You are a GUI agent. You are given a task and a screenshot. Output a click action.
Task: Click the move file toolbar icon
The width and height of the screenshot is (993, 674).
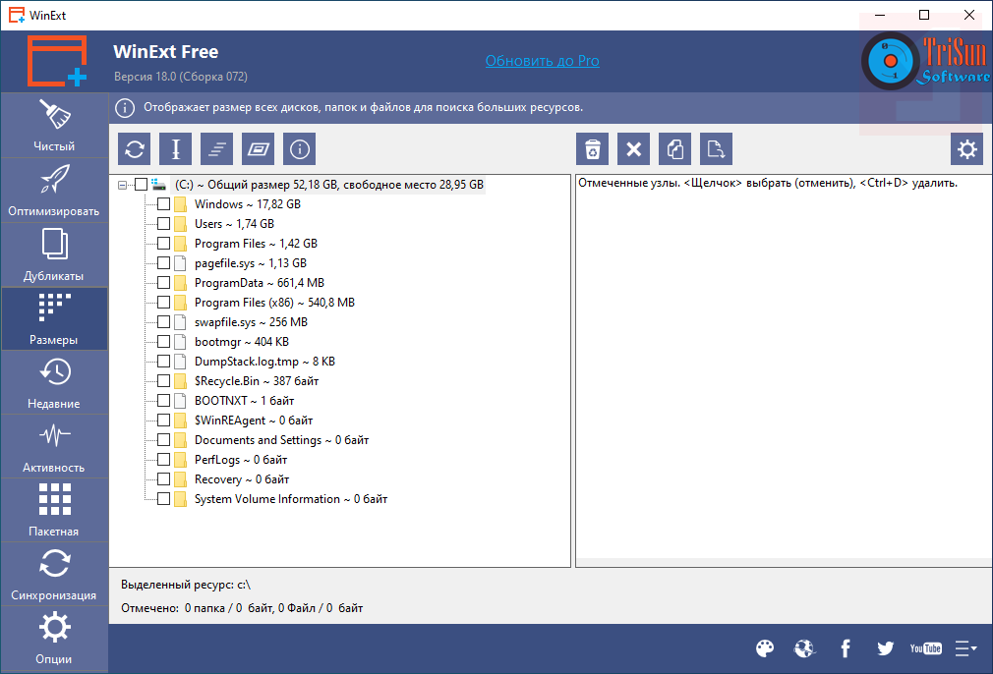point(717,149)
